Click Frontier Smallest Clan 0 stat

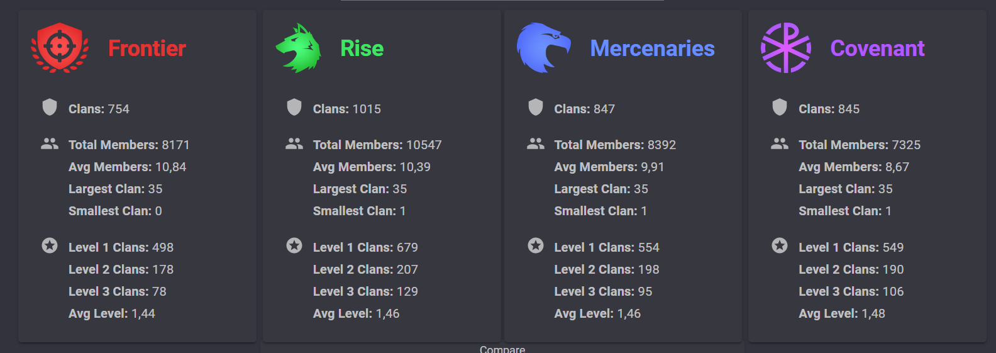pyautogui.click(x=115, y=211)
